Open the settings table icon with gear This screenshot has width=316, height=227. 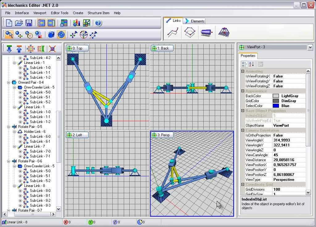[x=64, y=23]
